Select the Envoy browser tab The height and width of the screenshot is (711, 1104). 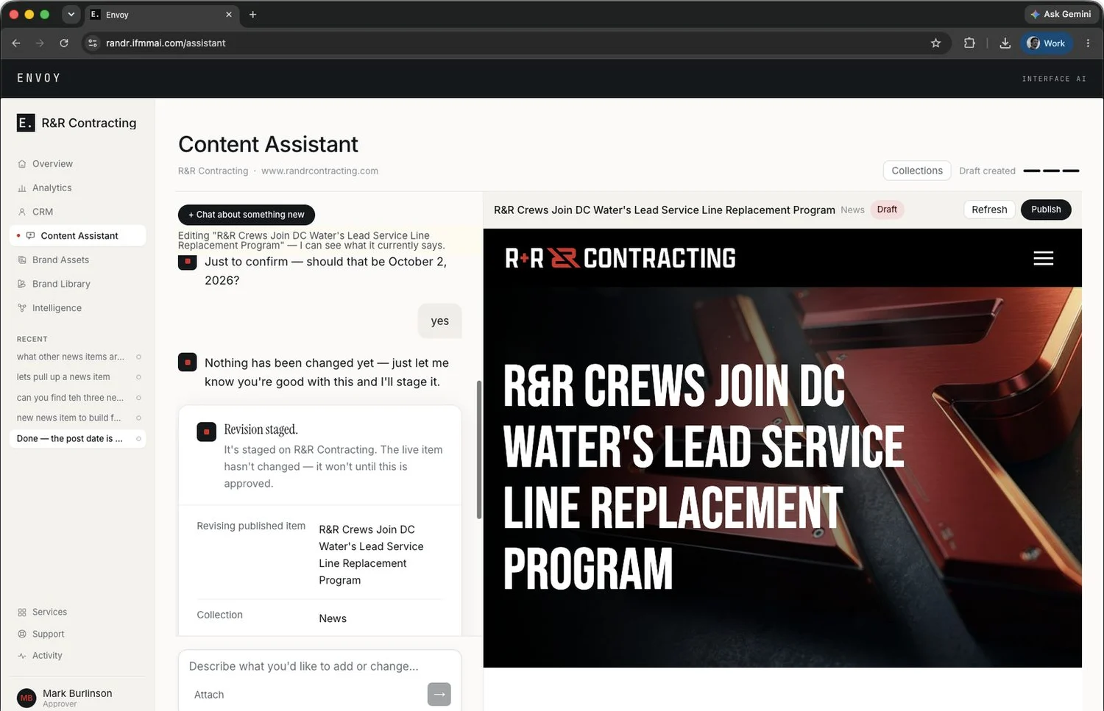161,14
